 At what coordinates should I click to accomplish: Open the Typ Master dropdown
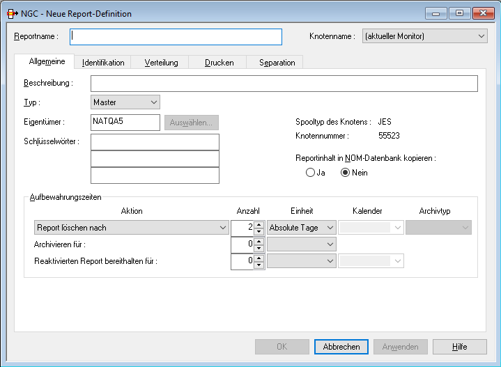pos(125,102)
